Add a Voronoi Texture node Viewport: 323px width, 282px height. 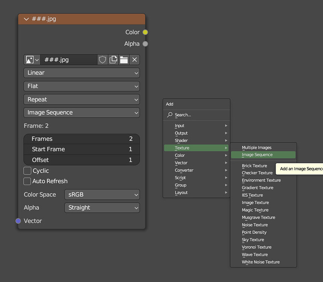(263, 247)
